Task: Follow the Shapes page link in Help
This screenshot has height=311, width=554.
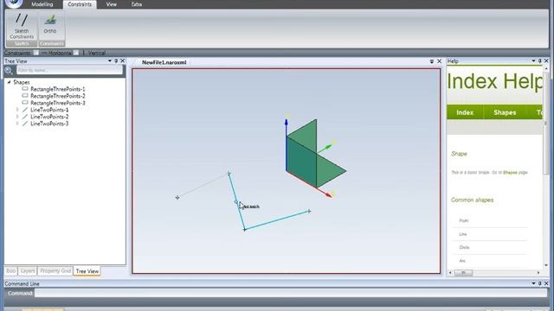Action: [x=510, y=173]
